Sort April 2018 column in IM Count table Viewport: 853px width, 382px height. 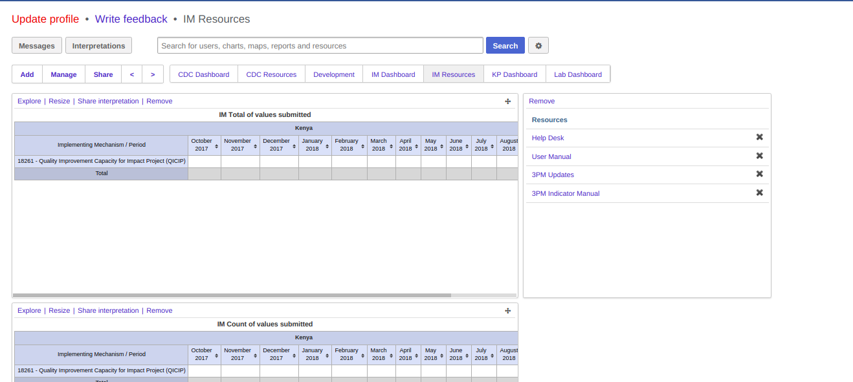click(416, 356)
